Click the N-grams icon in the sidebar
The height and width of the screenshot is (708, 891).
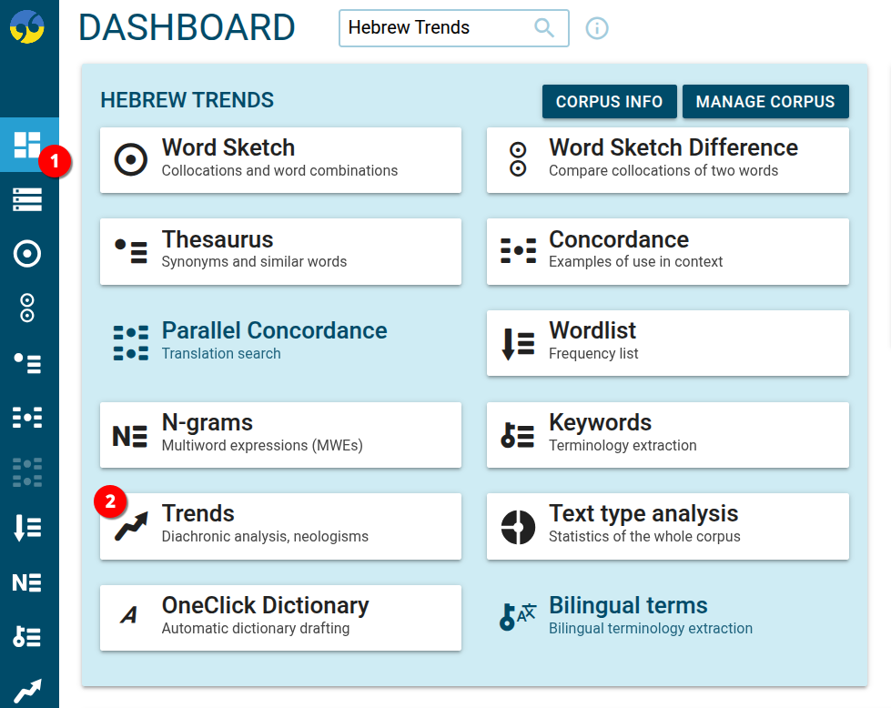[29, 581]
